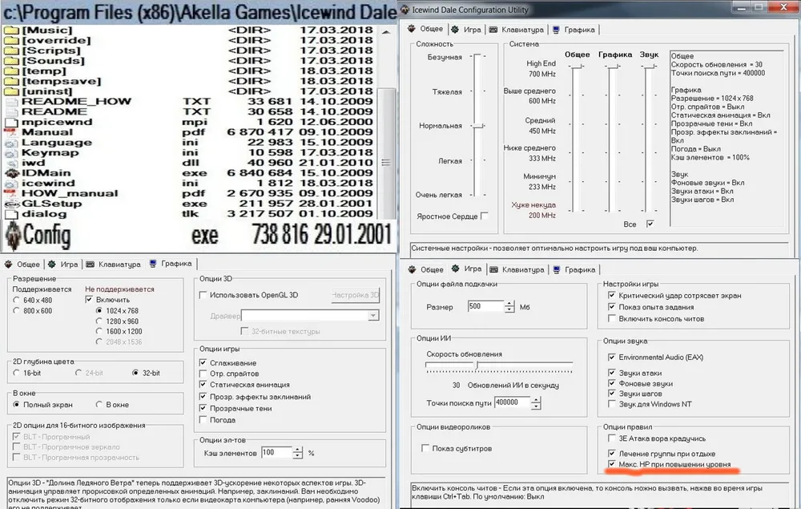Viewport: 801px width, 509px height.
Task: Open Графика tab in Configuration Utility window
Action: pyautogui.click(x=574, y=30)
